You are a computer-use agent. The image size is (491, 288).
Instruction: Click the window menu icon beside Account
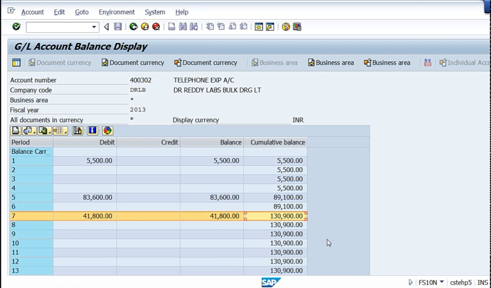(11, 11)
